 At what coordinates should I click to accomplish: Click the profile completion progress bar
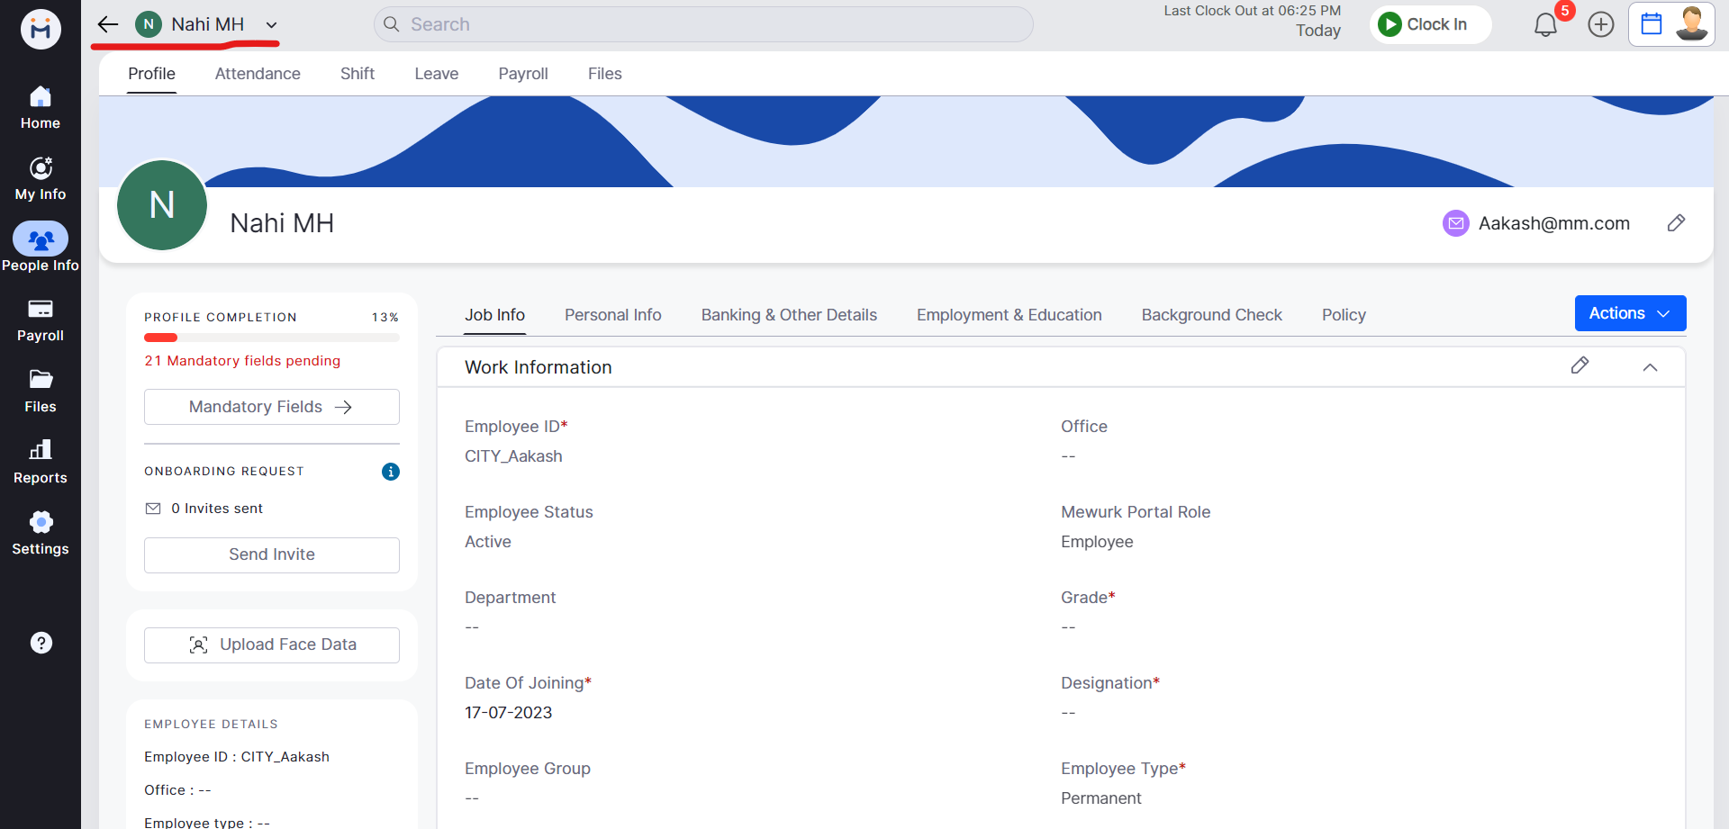(x=271, y=338)
